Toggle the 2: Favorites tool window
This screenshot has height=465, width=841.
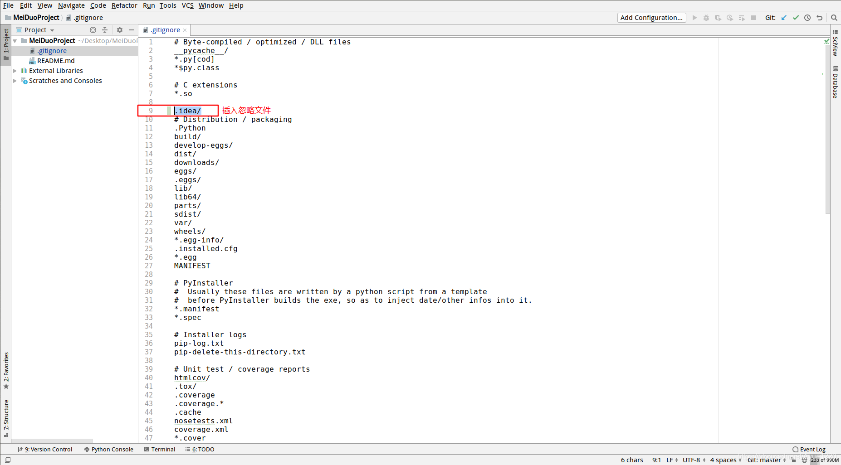click(x=6, y=370)
